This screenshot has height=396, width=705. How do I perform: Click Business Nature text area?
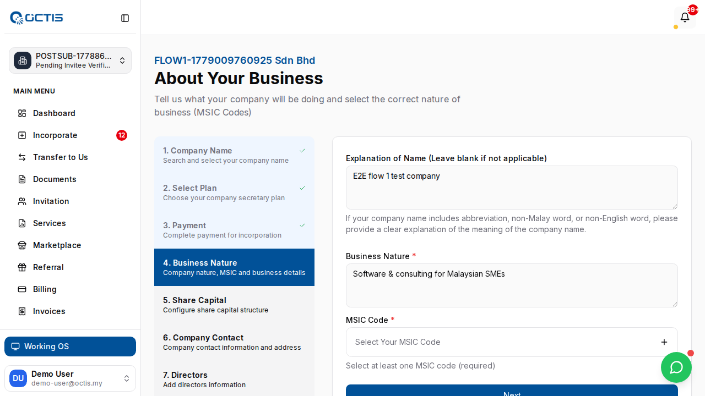tap(512, 285)
